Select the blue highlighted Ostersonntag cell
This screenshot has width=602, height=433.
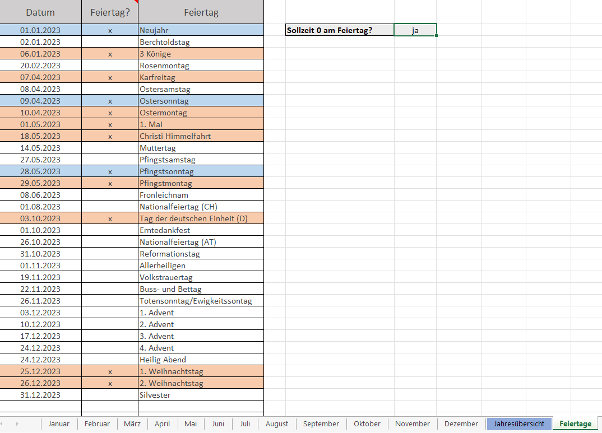pos(200,101)
